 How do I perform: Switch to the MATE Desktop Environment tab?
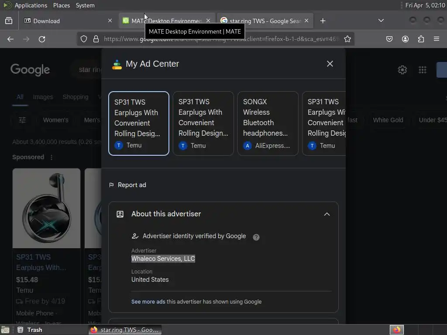167,21
